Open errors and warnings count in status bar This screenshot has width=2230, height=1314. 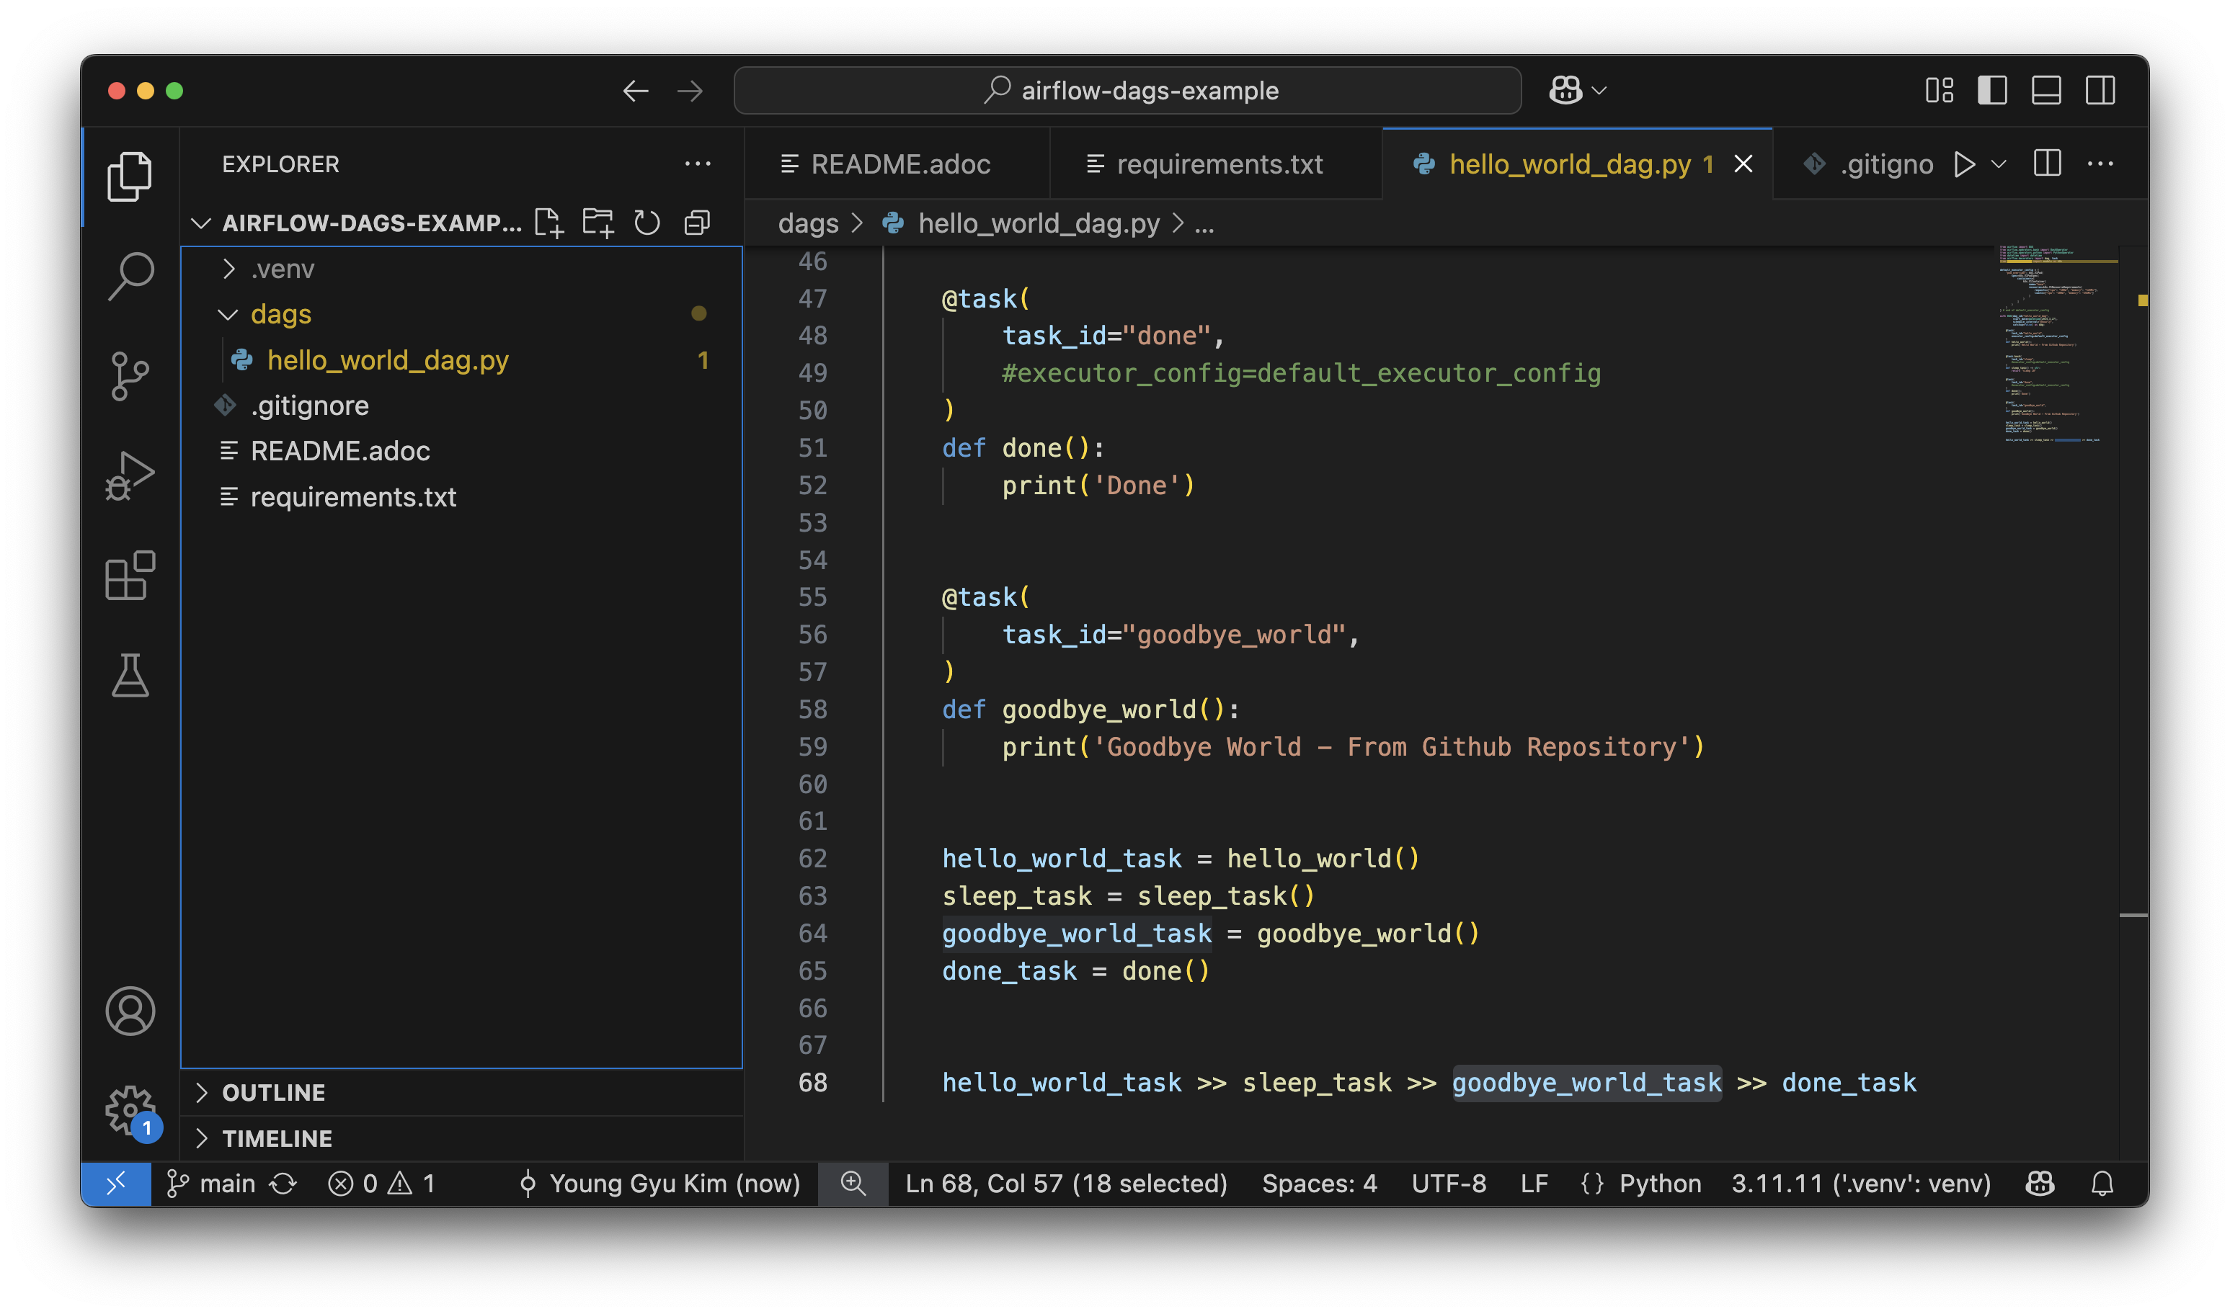pyautogui.click(x=381, y=1183)
